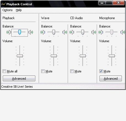Check Mute for CD Audio channel
126x121 pixels.
[72, 71]
